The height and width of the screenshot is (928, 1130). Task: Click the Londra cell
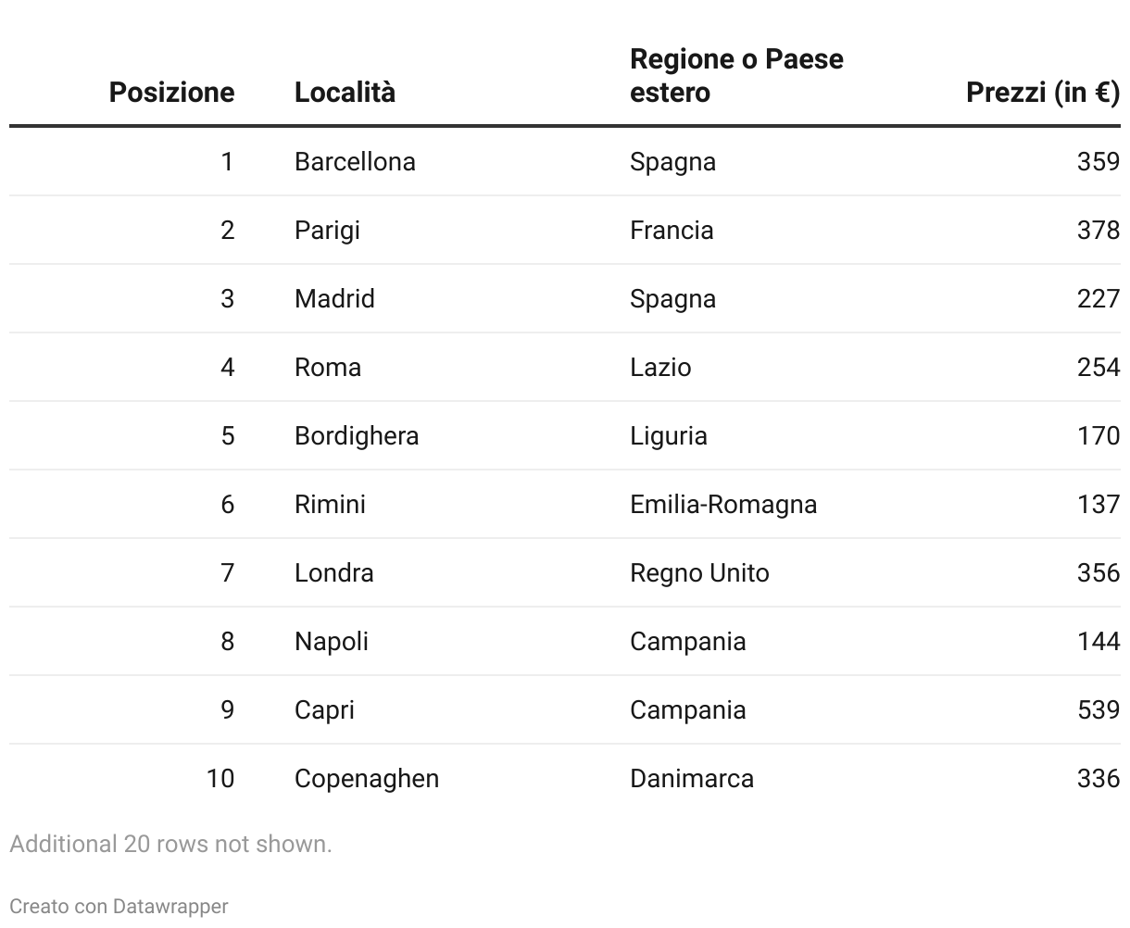[334, 573]
